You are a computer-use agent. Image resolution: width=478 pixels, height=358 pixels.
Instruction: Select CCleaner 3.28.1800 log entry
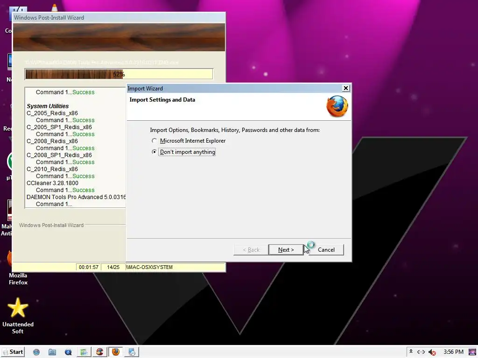tap(52, 183)
